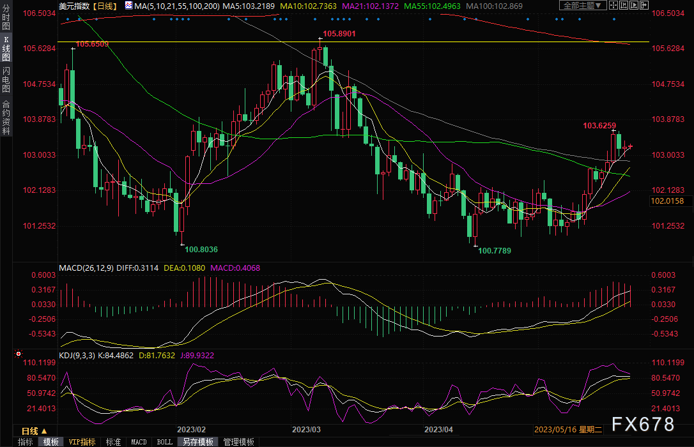Apply the BOLL template
This screenshot has width=694, height=447.
tap(164, 442)
